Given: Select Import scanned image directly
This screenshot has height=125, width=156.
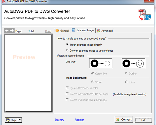Looking at the screenshot, I should (67, 45).
